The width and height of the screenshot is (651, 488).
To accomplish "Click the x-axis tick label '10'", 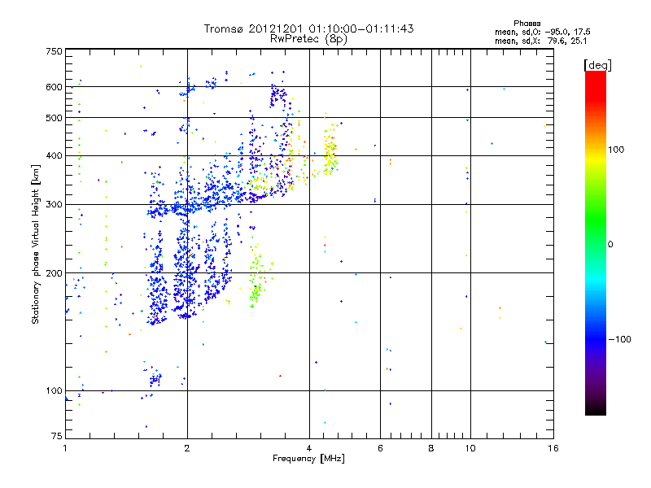I will [470, 448].
